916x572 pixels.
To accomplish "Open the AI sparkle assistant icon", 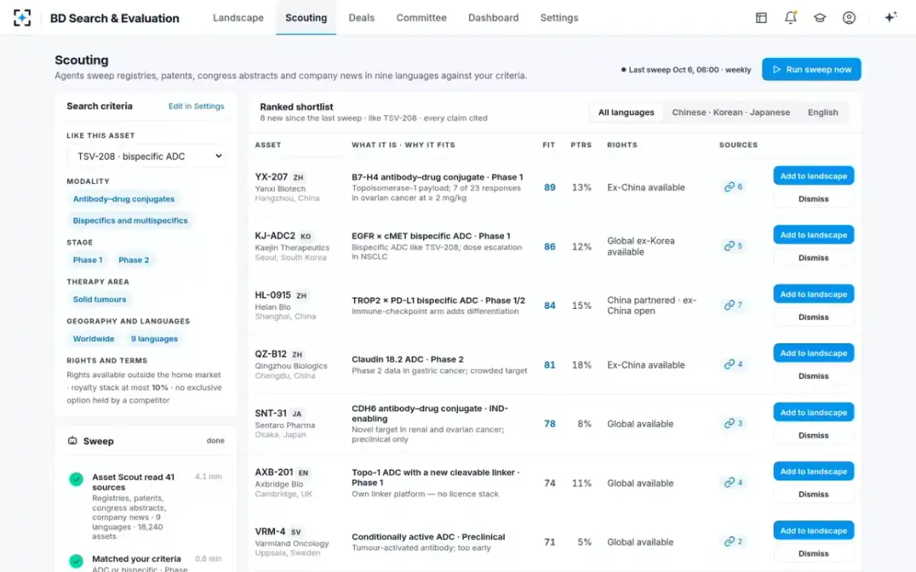I will 890,18.
